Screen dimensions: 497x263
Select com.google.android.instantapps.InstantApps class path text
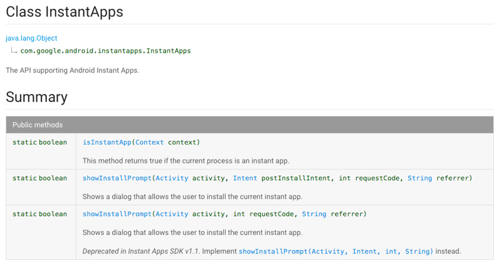pyautogui.click(x=105, y=51)
